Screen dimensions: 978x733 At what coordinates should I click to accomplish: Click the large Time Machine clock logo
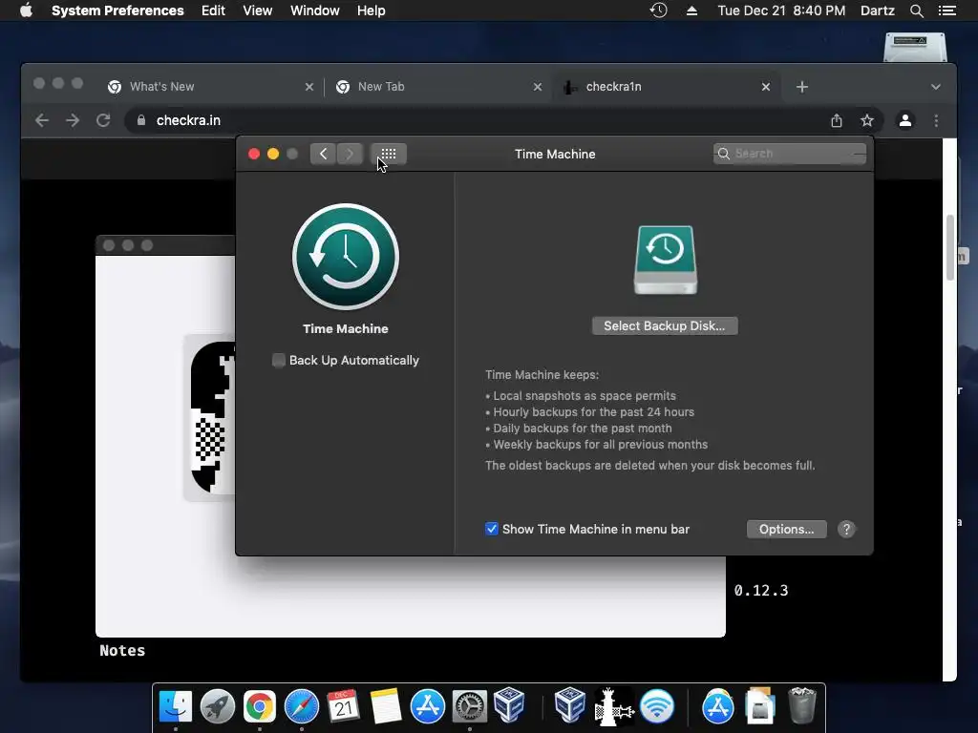click(346, 257)
